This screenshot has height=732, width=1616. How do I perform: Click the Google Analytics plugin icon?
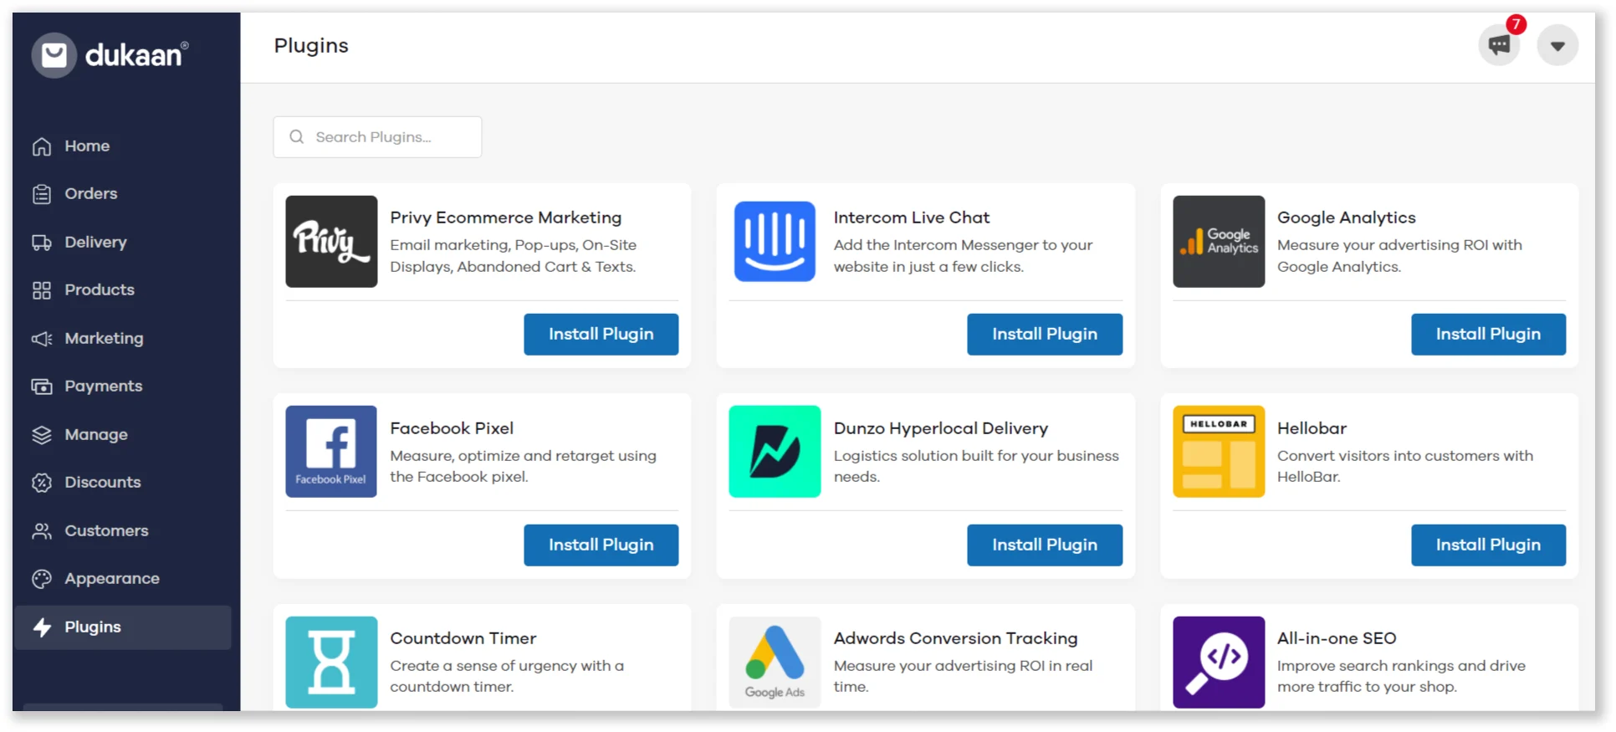coord(1218,242)
